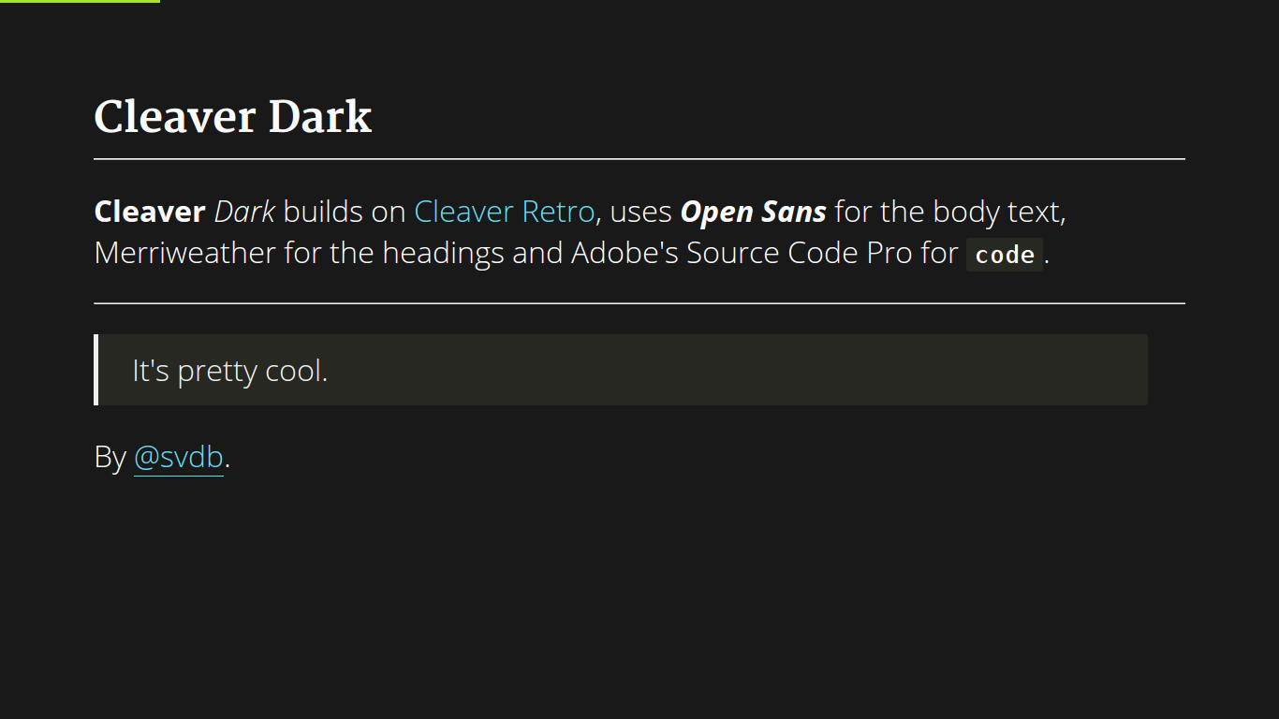Click the italic word 'Dark' in the paragraph
This screenshot has width=1279, height=719.
pyautogui.click(x=244, y=212)
